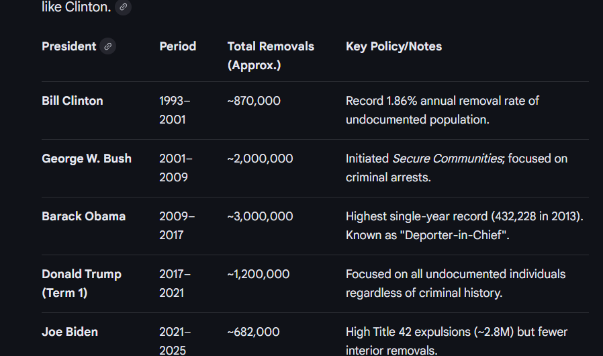This screenshot has width=603, height=356.
Task: Select the Total Removals (Approx.) header
Action: pos(271,56)
